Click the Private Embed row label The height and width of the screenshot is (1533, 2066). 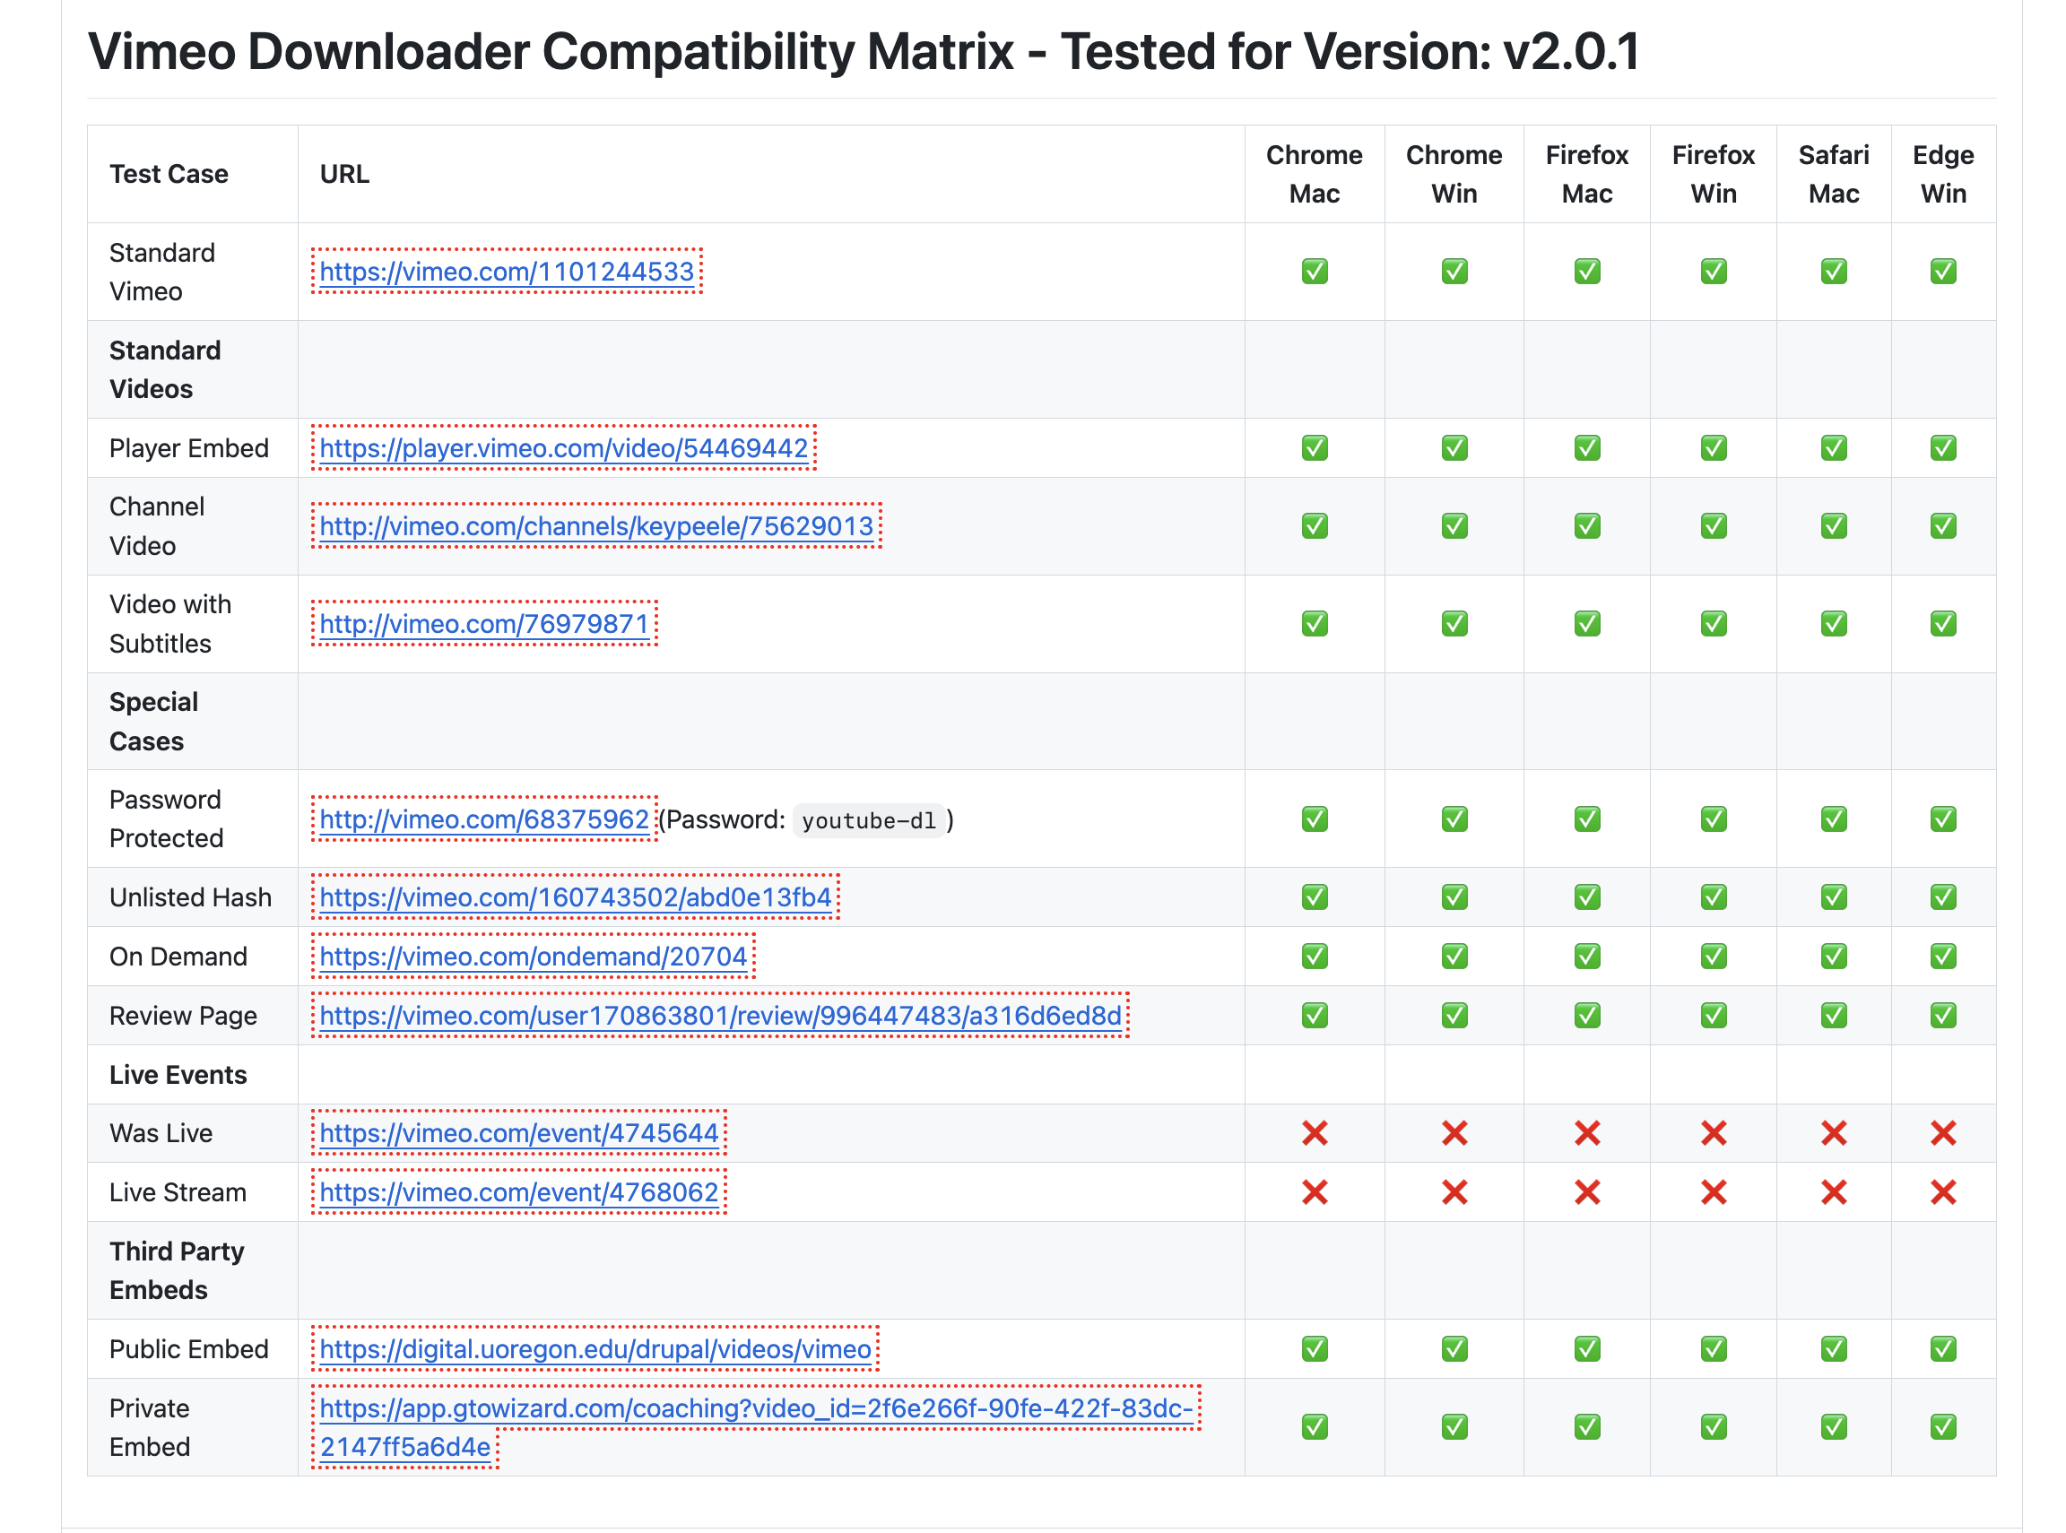pyautogui.click(x=150, y=1427)
